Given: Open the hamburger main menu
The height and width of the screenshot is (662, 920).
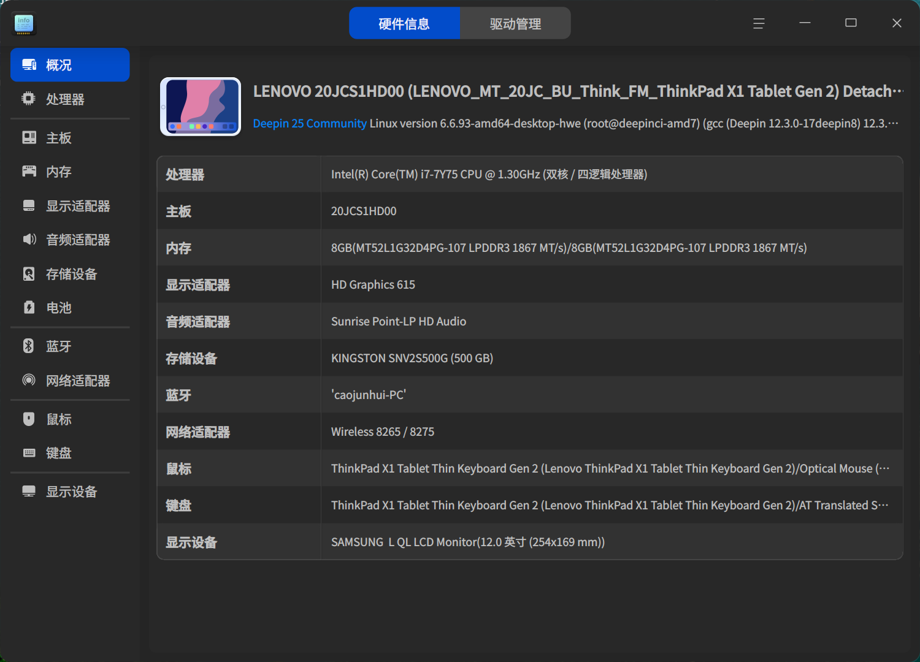Looking at the screenshot, I should [759, 23].
